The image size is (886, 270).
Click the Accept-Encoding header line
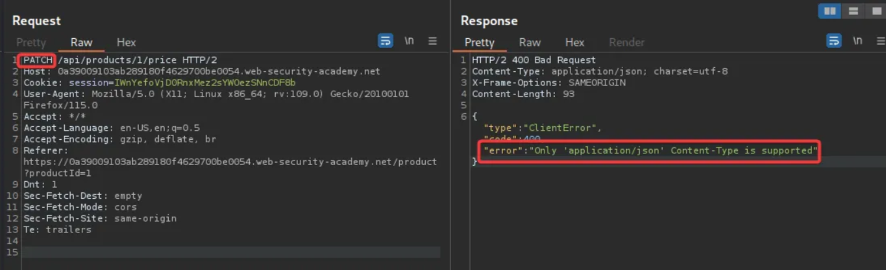click(x=120, y=139)
